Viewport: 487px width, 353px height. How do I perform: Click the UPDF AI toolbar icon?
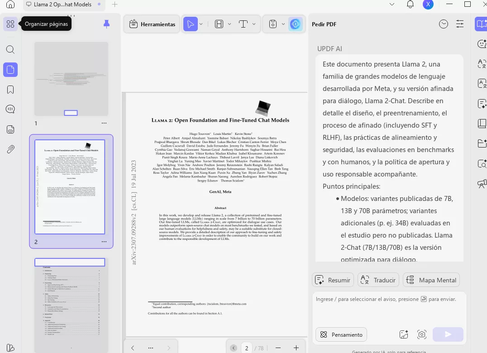click(x=296, y=24)
